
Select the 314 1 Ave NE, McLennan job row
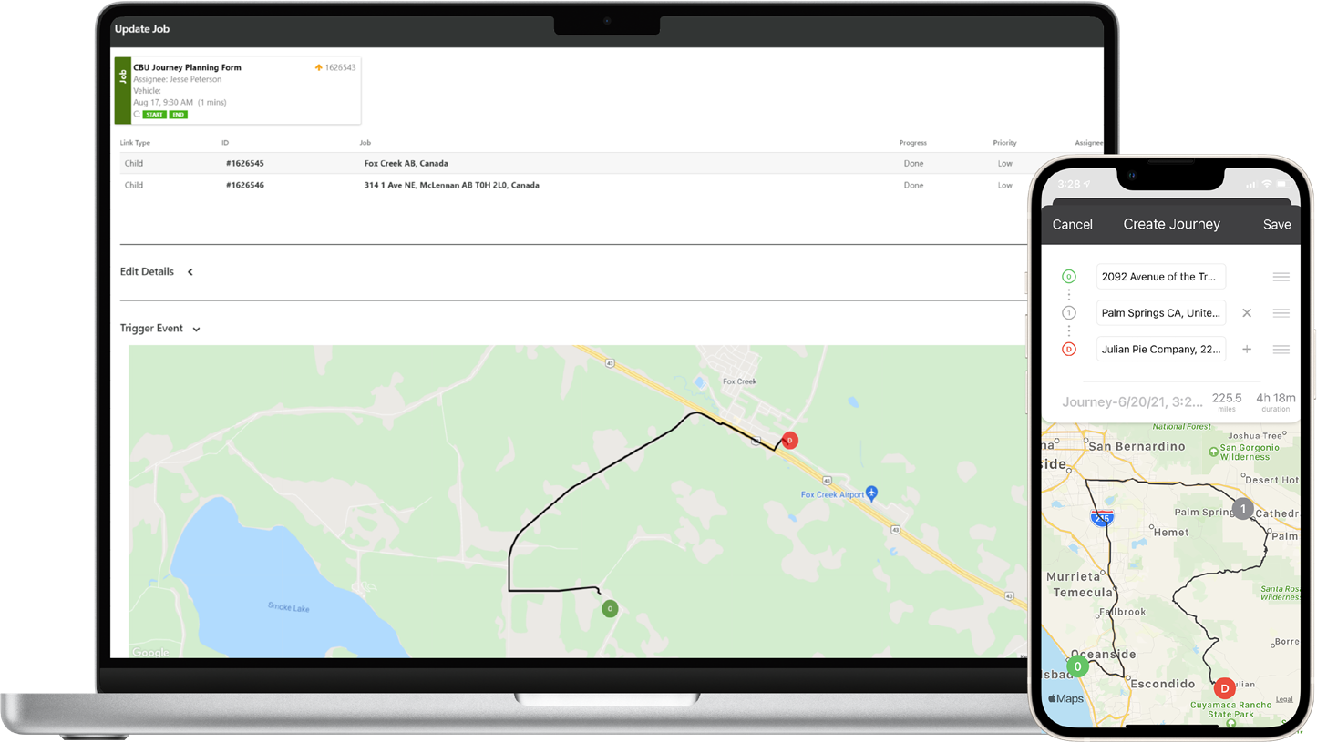point(611,185)
